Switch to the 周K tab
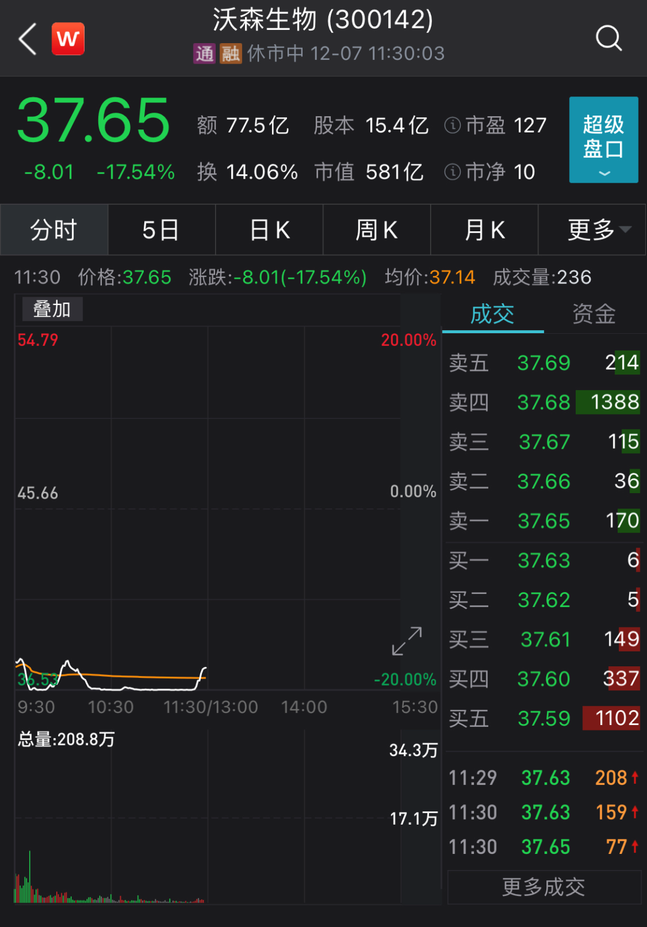Screen dimensions: 647x927 (377, 230)
